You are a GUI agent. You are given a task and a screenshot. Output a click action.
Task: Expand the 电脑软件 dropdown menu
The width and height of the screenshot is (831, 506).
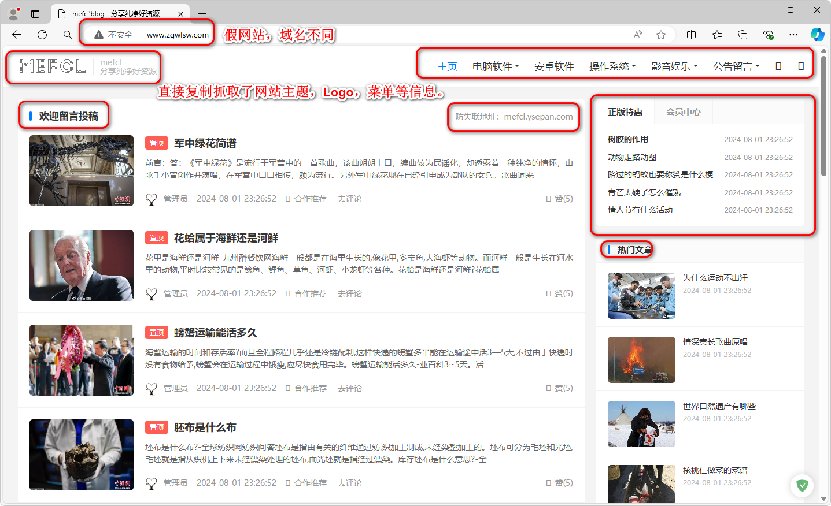click(496, 66)
